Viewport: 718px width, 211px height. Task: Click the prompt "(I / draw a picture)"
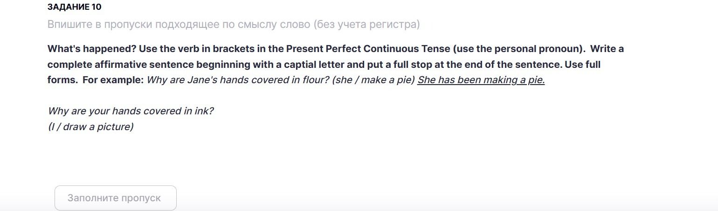pyautogui.click(x=90, y=127)
